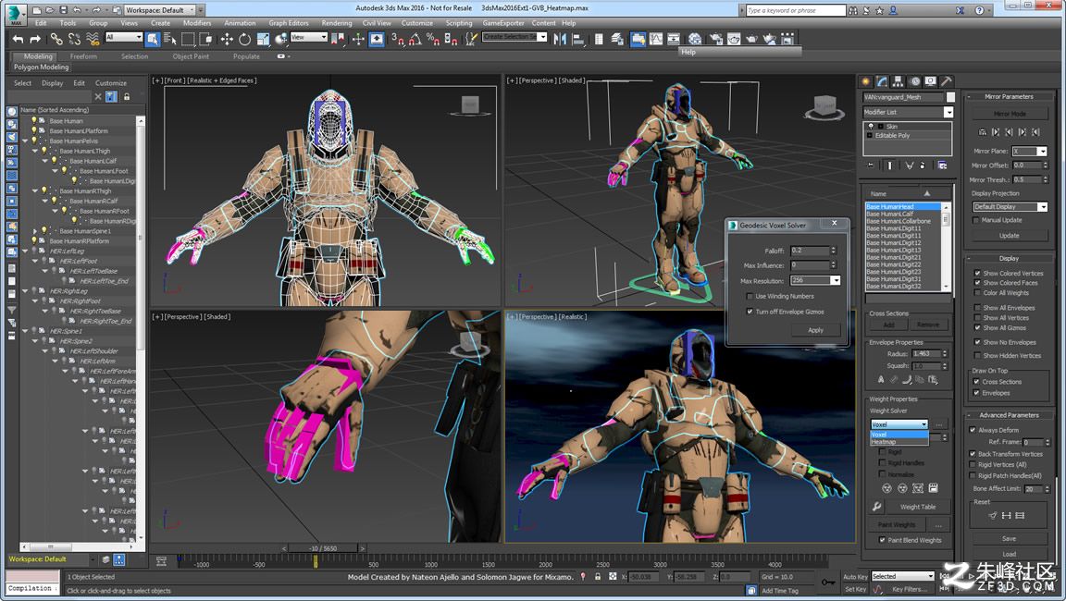This screenshot has height=601, width=1066.
Task: Enable Show All Envelopes checkbox
Action: pos(977,308)
